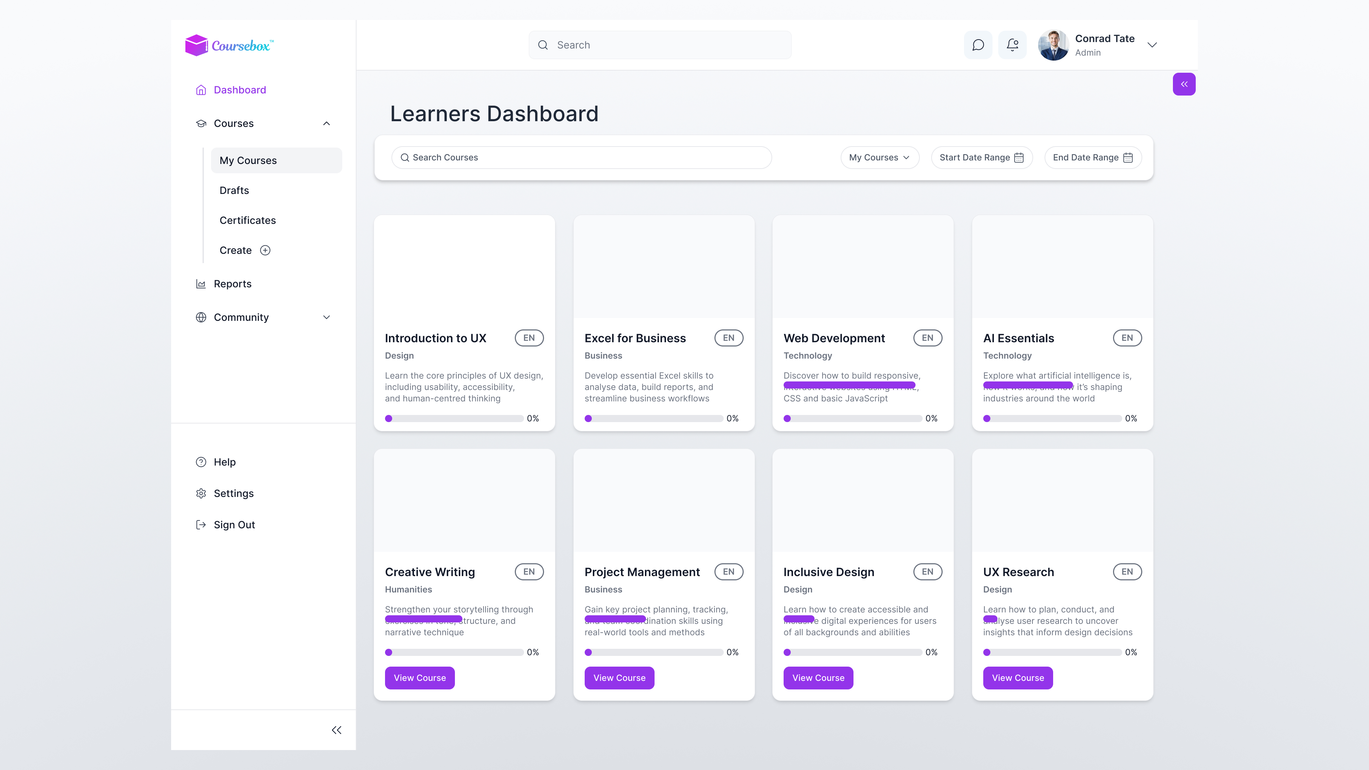This screenshot has height=770, width=1369.
Task: Click Conrad Tate's profile avatar
Action: coord(1053,45)
